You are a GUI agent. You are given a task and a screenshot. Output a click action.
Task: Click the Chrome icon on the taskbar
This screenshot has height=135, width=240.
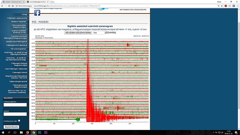33,132
